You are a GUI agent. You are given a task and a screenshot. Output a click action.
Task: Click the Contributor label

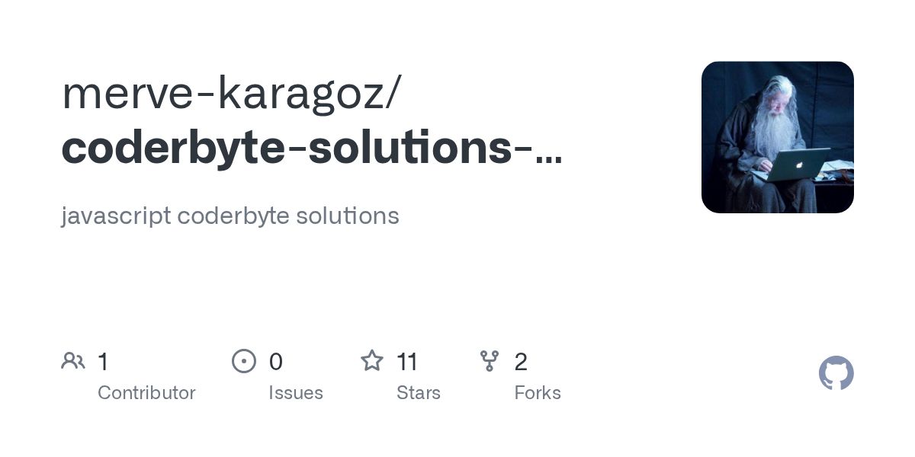click(x=146, y=393)
